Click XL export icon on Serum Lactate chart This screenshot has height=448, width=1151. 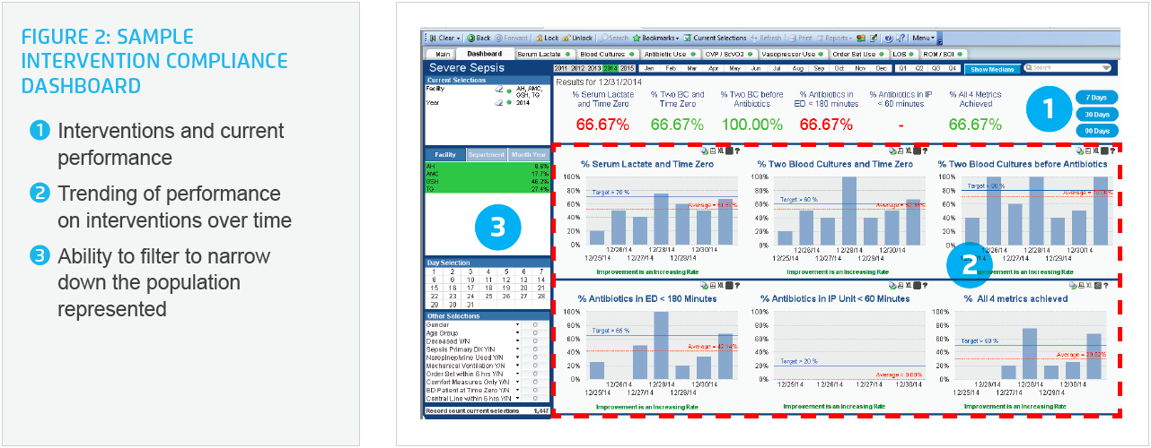721,151
